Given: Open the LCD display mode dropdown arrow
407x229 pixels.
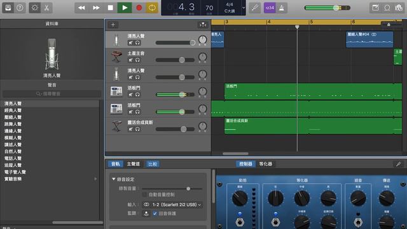Looking at the screenshot, I should 244,8.
